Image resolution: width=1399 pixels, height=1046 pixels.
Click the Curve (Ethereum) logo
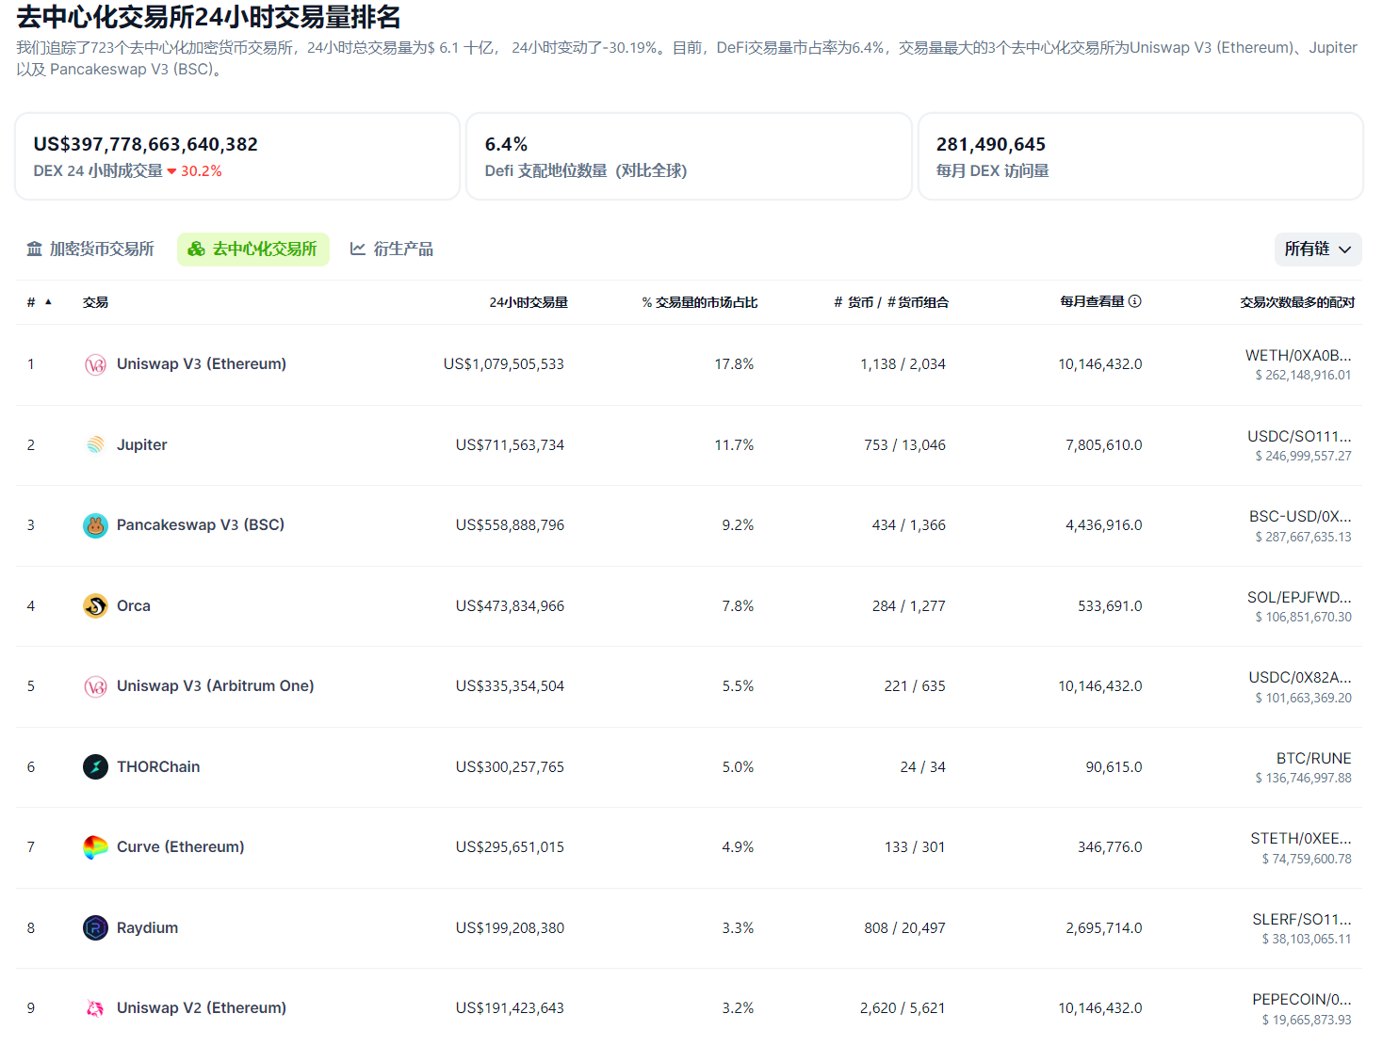click(x=95, y=846)
